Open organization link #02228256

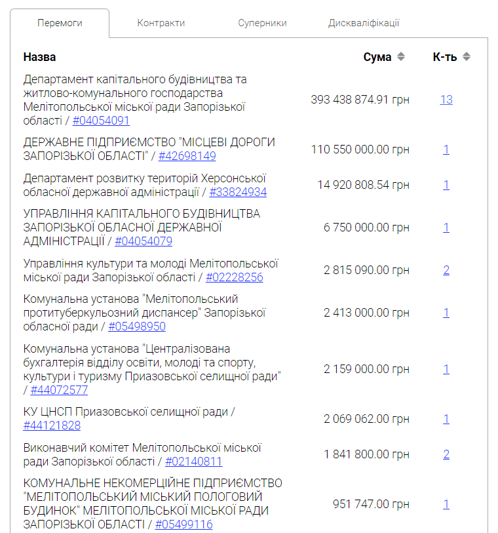point(235,277)
